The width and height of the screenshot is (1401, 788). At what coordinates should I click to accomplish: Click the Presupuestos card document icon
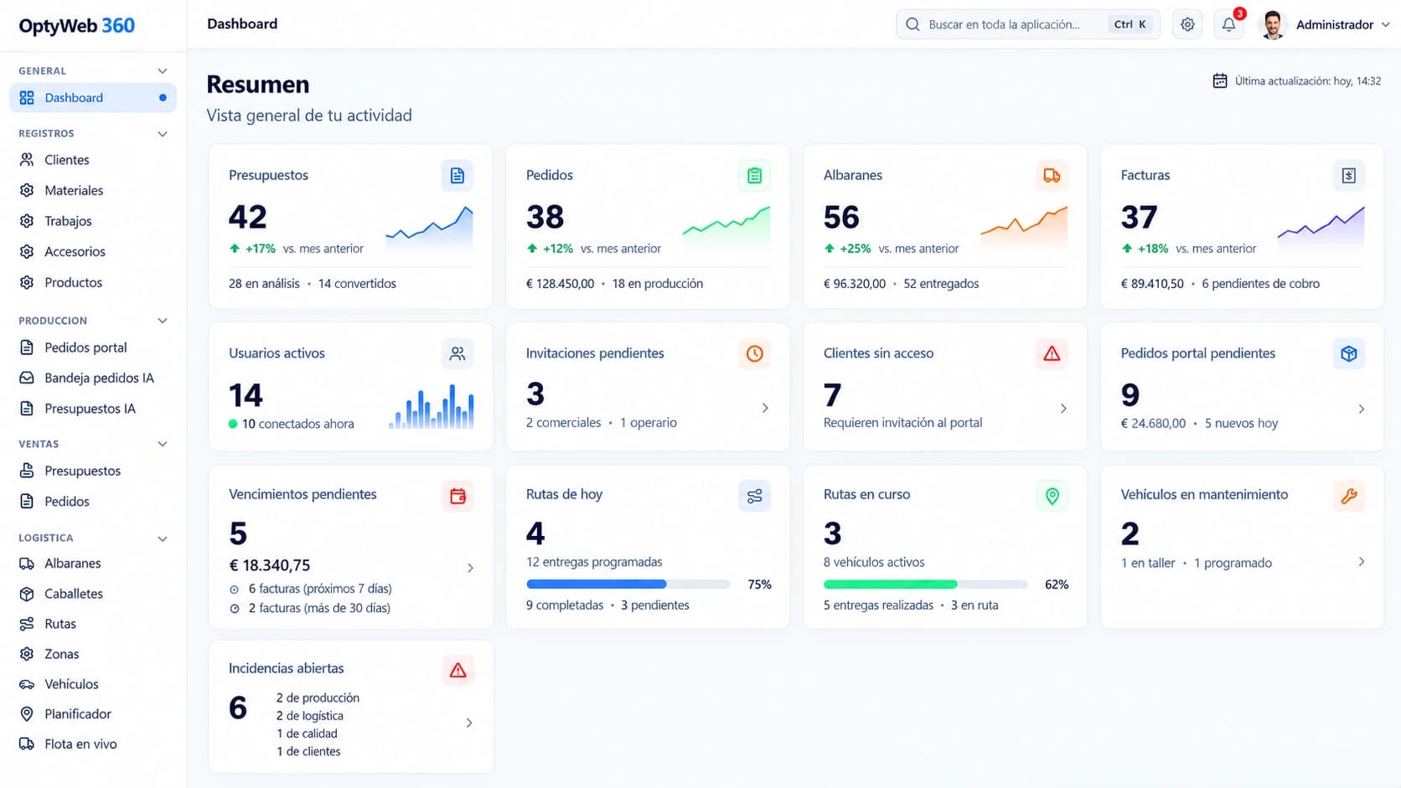(458, 176)
